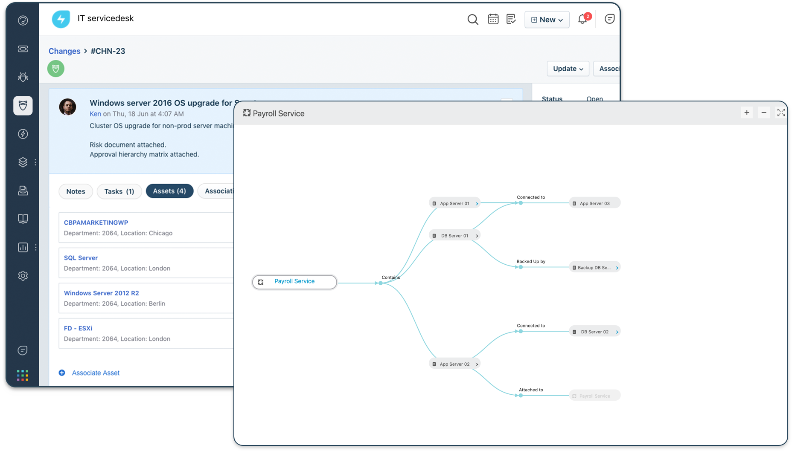Expand the App Server 01 node chevron
Image resolution: width=792 pixels, height=451 pixels.
pyautogui.click(x=477, y=204)
